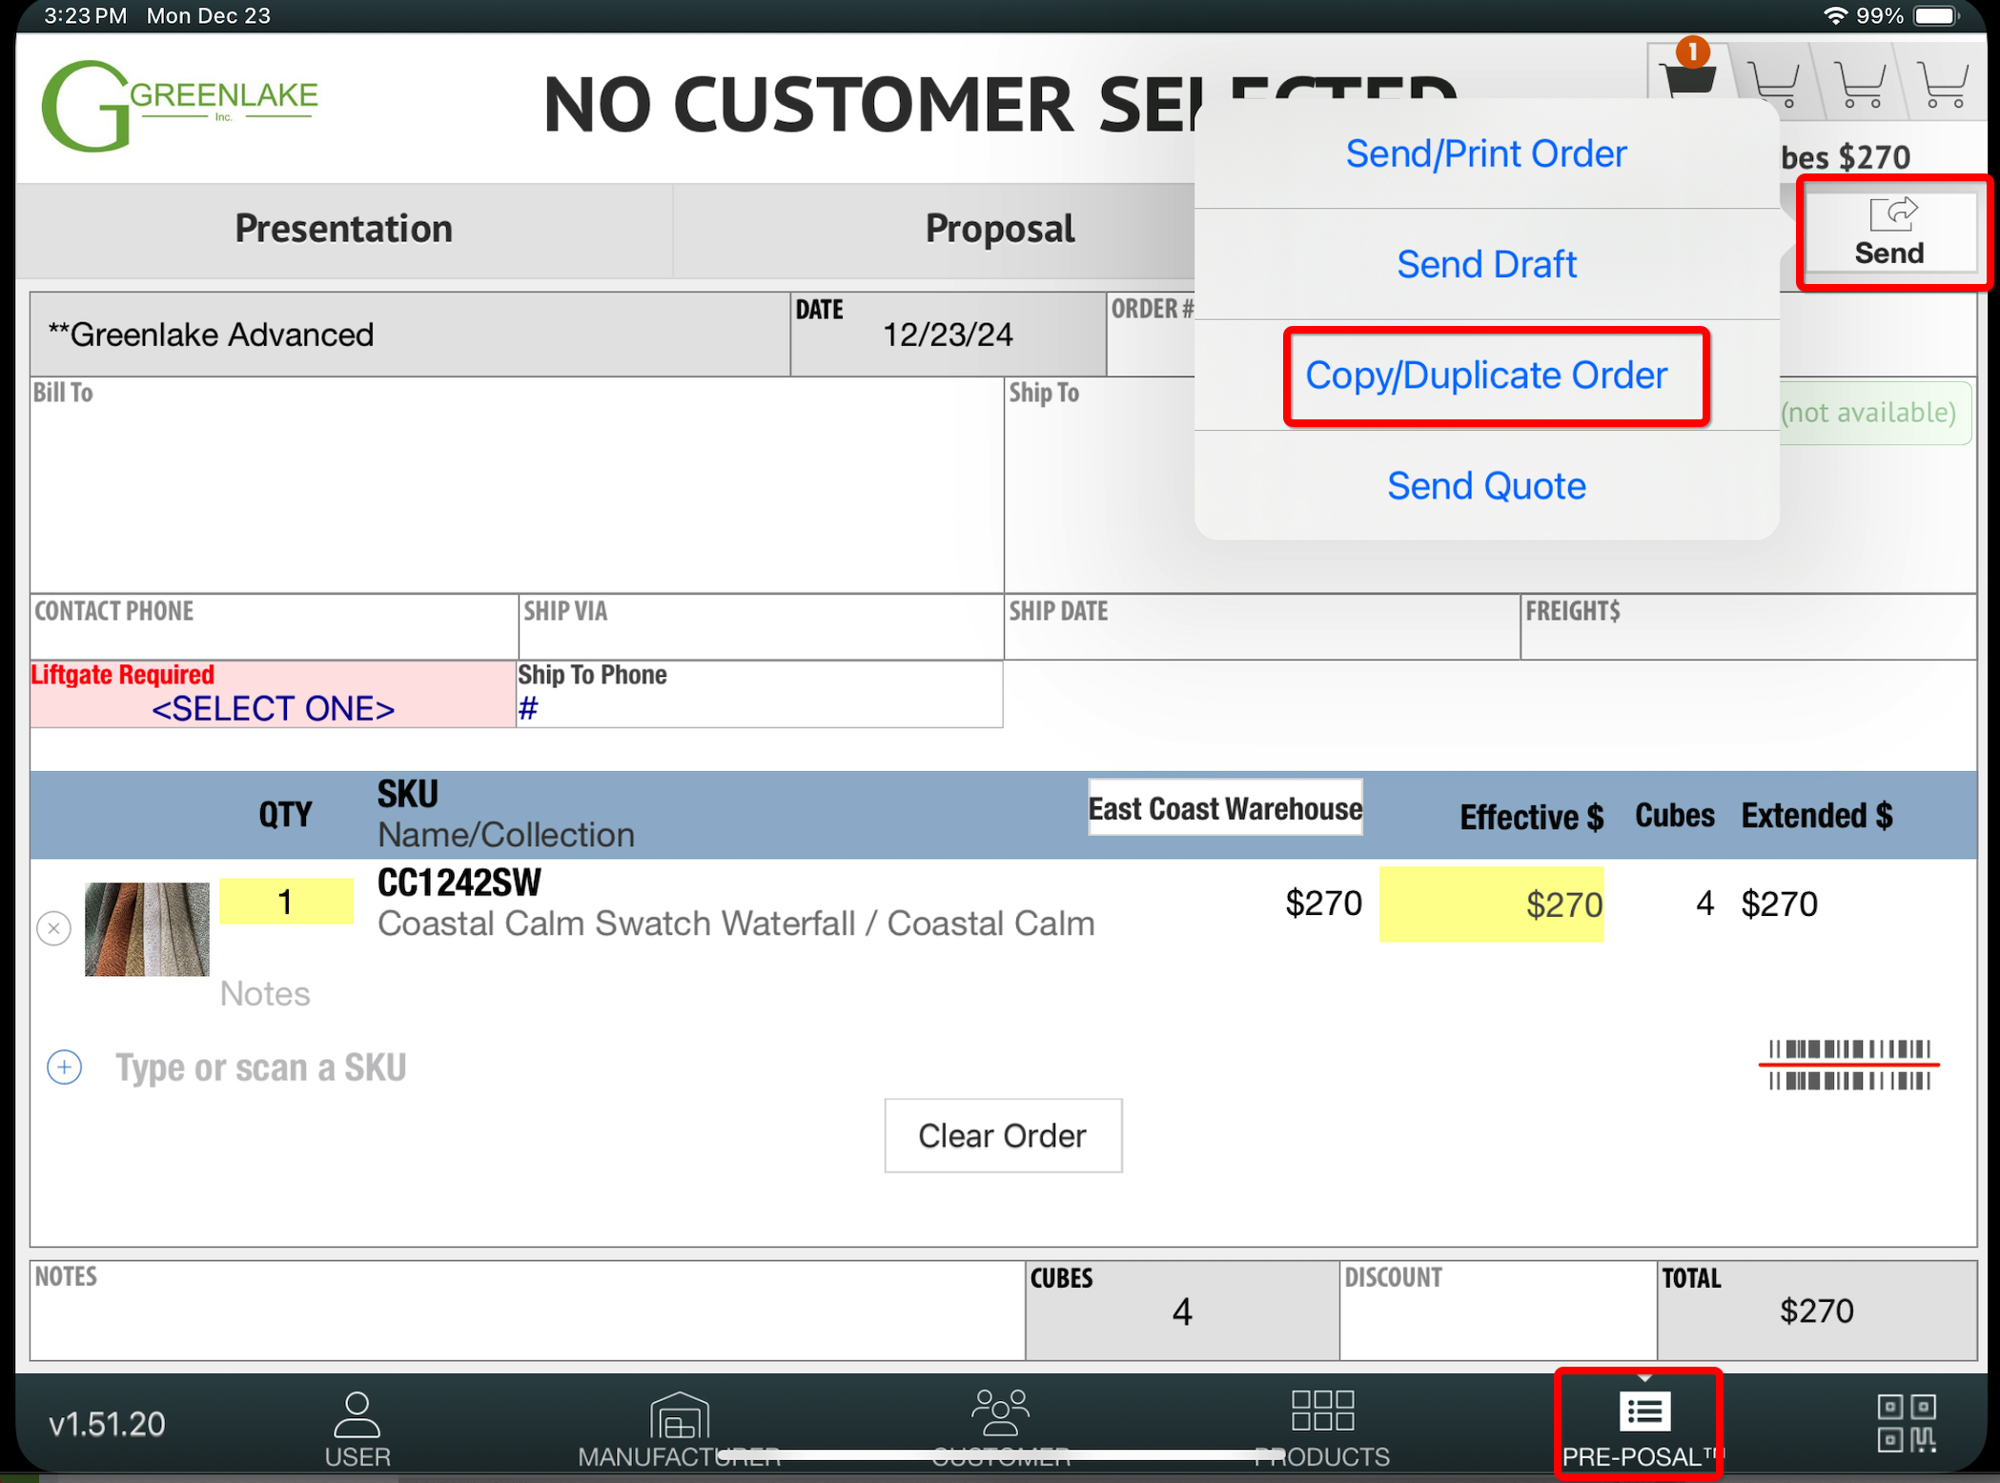Viewport: 2000px width, 1483px height.
Task: Change the East Coast Warehouse selector
Action: point(1224,808)
